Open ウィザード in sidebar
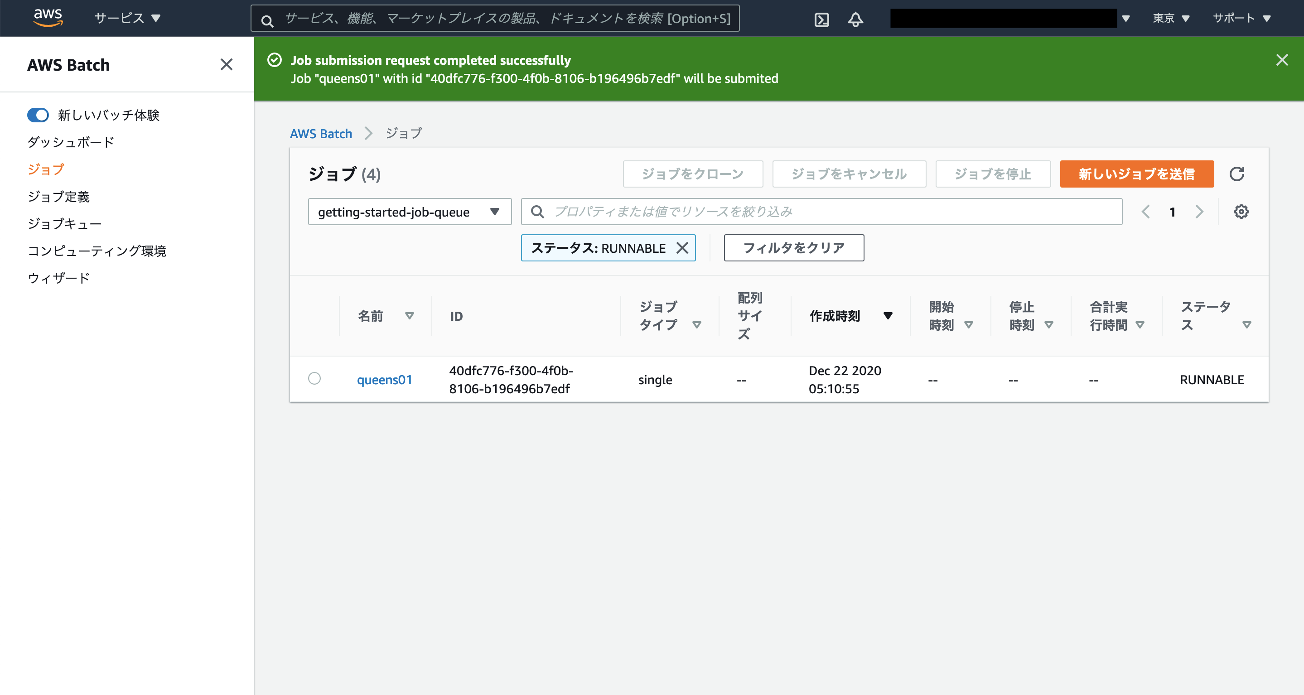 58,278
